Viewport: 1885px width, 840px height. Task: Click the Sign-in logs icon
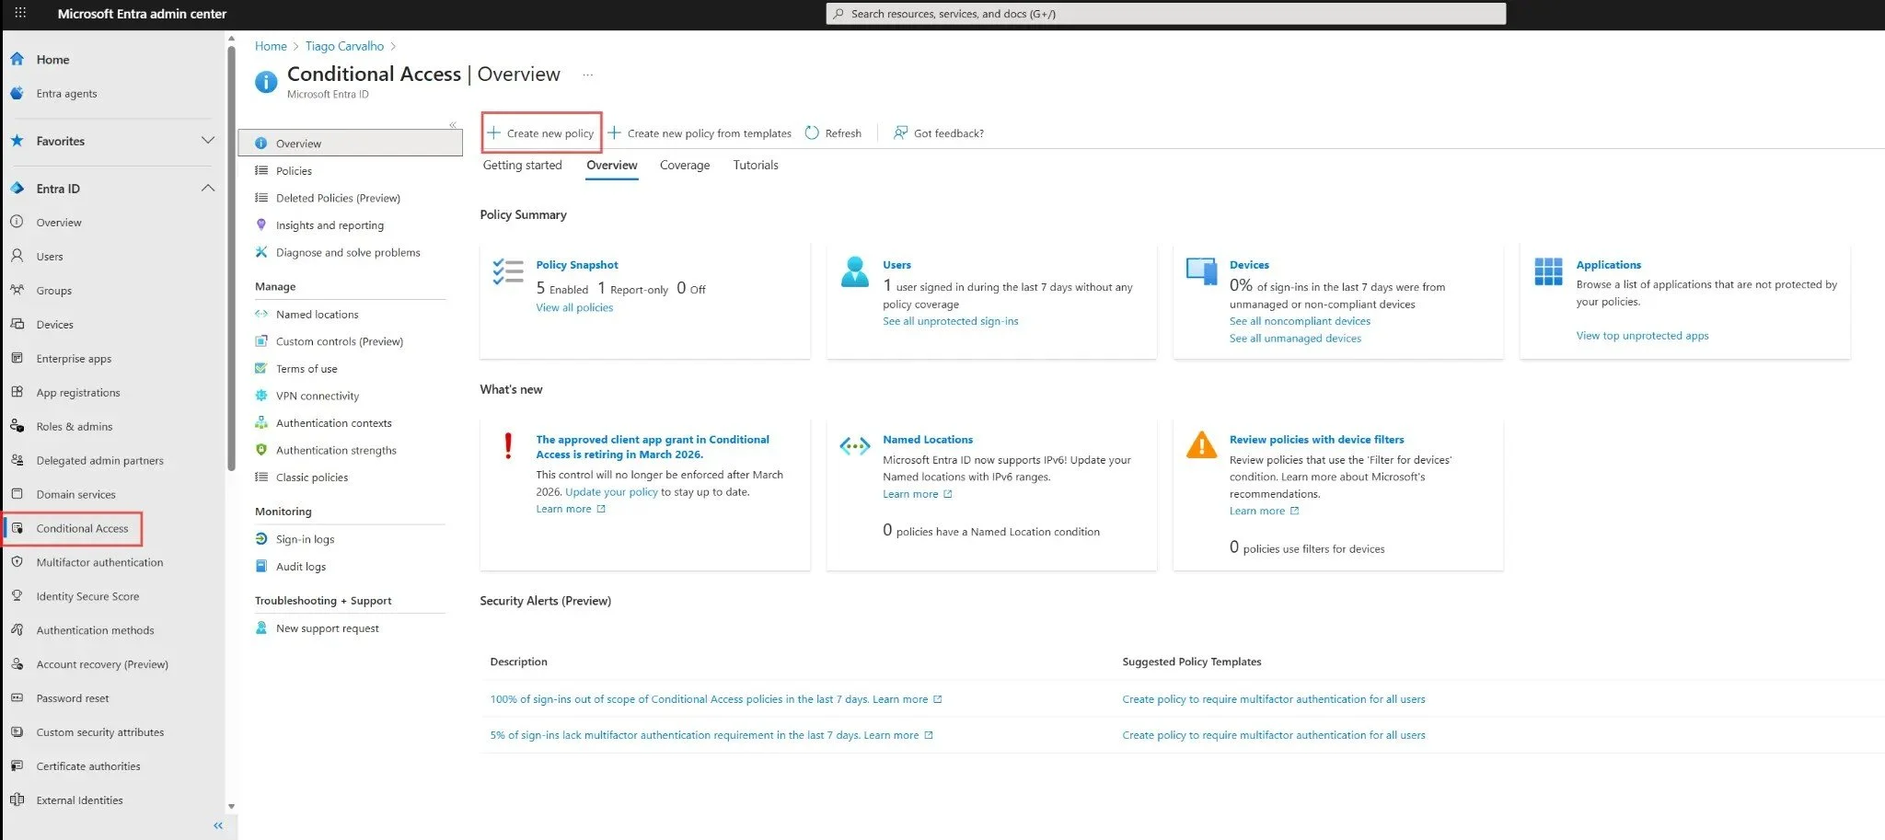[x=261, y=539]
